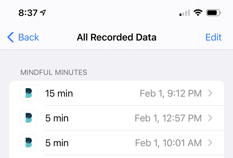Select the 15 min label
Viewport: 233px width, 158px height.
point(59,94)
